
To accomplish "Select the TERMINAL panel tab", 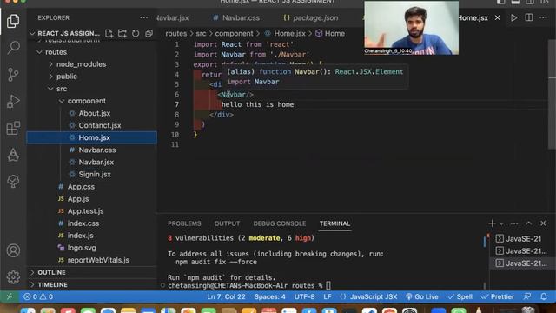I will pyautogui.click(x=334, y=223).
